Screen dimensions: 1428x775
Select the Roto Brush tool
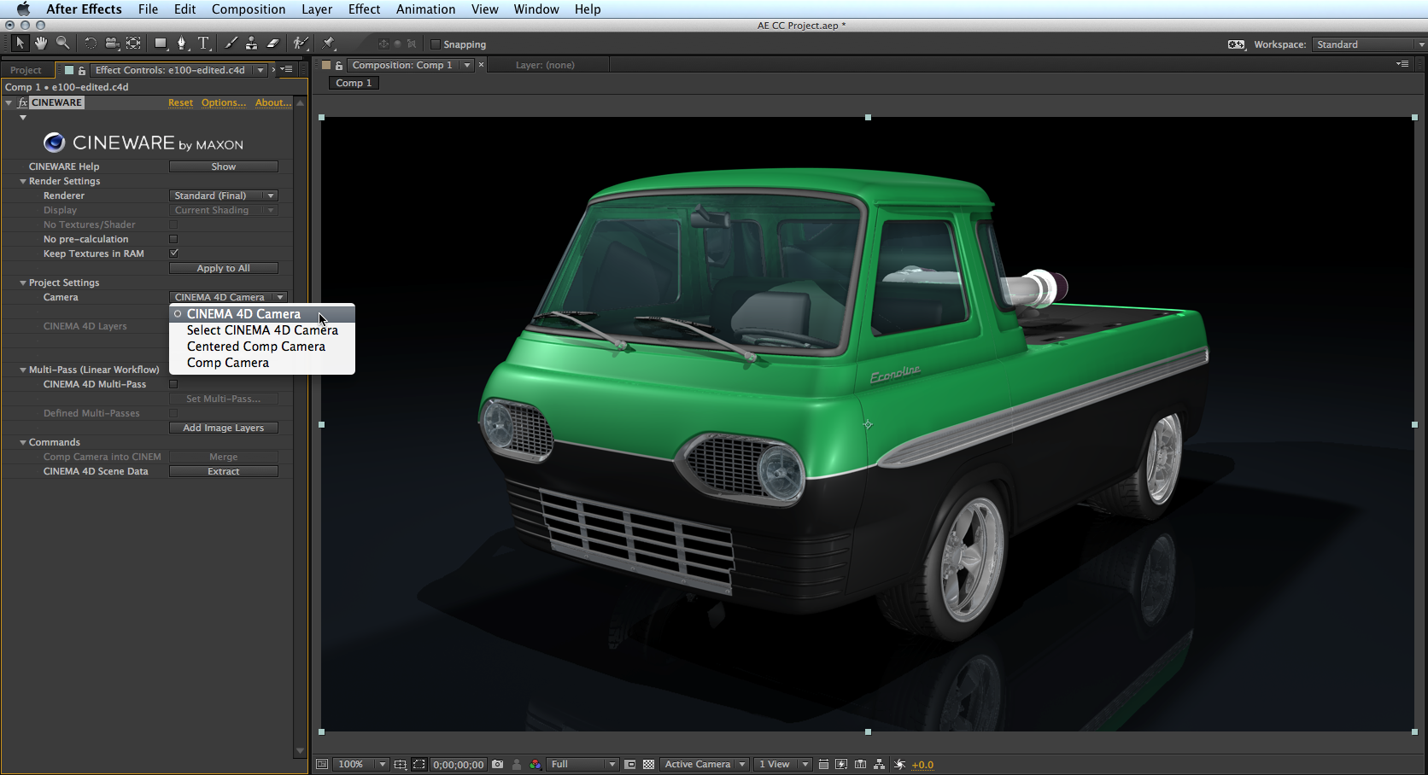(300, 43)
